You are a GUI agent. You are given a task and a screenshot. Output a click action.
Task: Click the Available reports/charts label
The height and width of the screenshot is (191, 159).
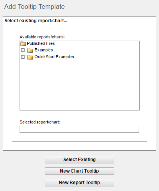click(x=42, y=37)
